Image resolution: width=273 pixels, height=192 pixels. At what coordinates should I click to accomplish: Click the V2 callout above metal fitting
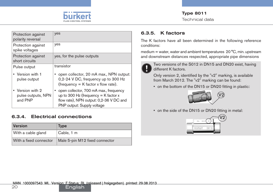[222, 118]
